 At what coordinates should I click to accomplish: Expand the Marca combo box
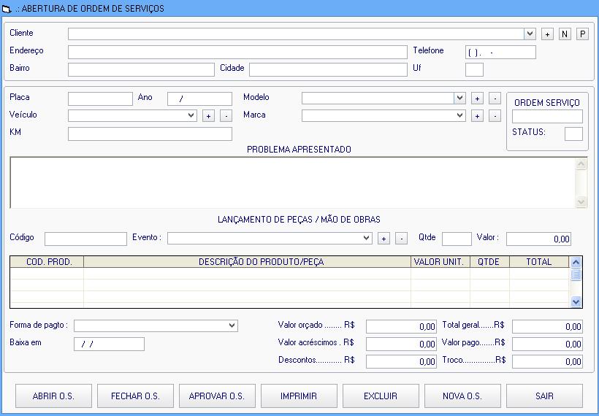point(459,115)
